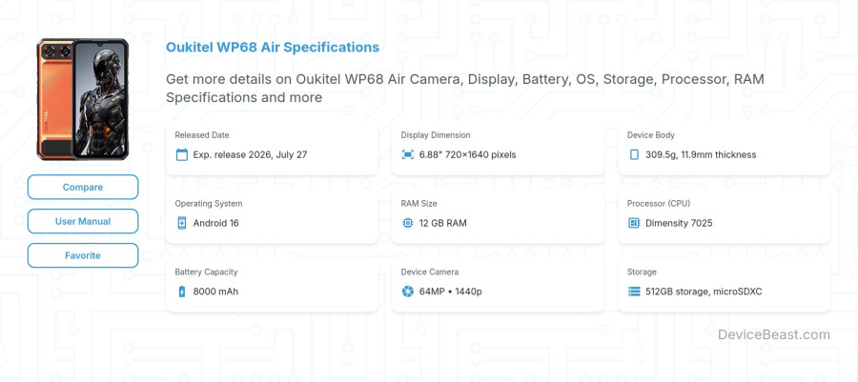Select text '309.5g, 11.9mm thickness'

[701, 154]
